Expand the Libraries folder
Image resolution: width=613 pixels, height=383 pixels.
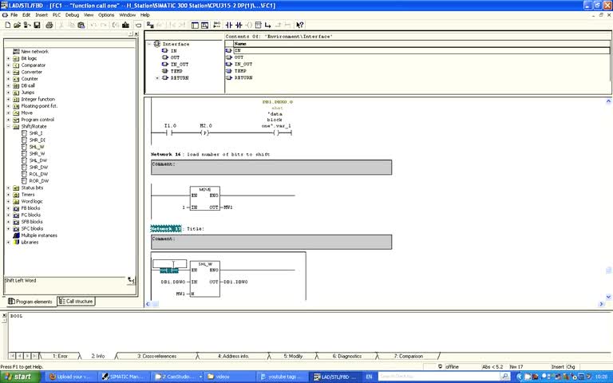point(8,243)
